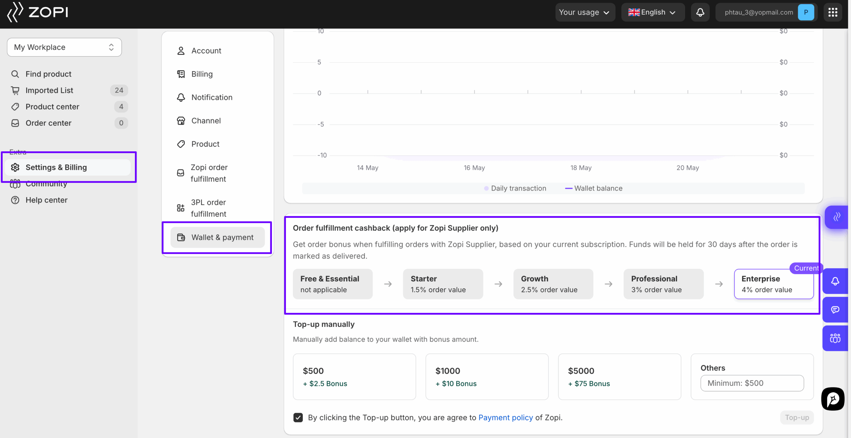Click the Order fulfillment cashback heading
The height and width of the screenshot is (438, 851).
coord(395,228)
